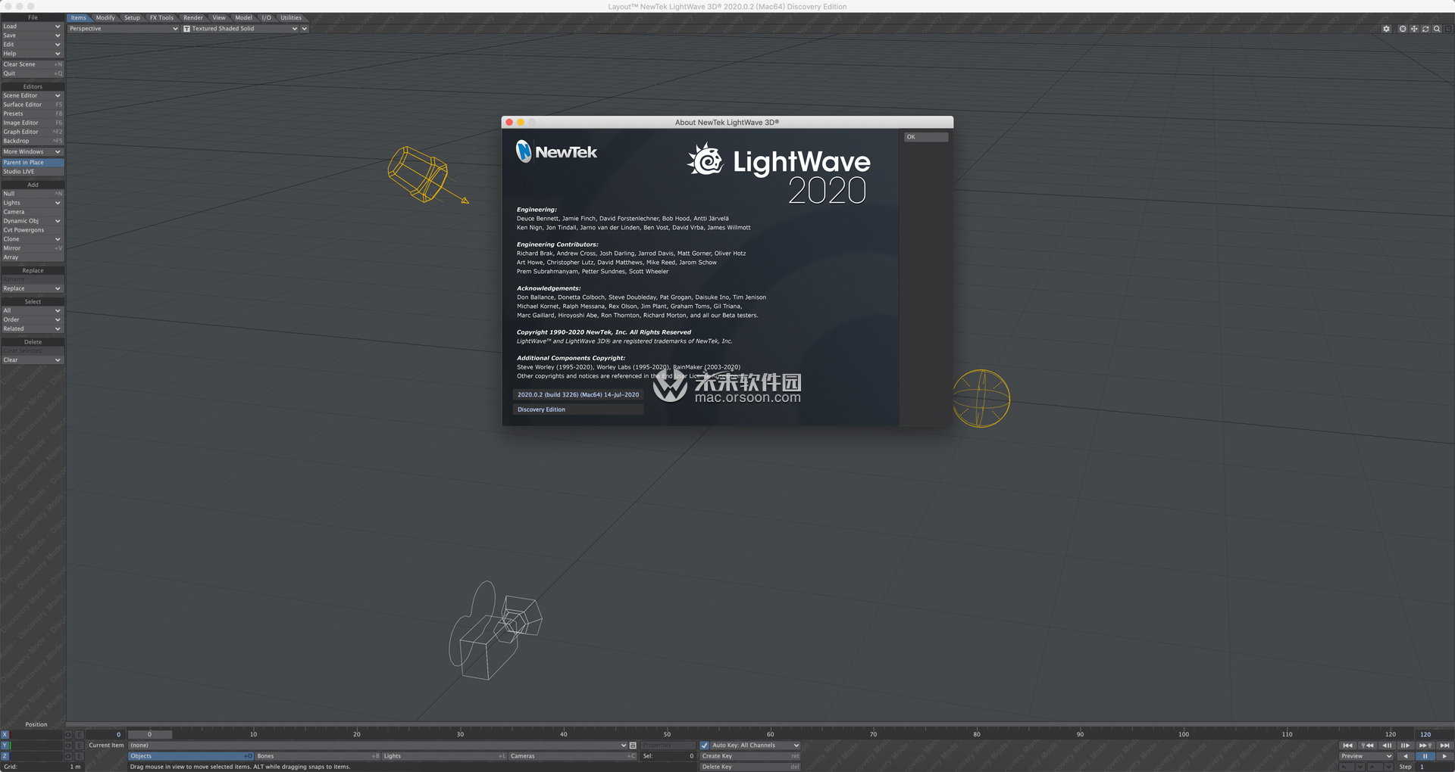Click the Create Key button
This screenshot has height=772, width=1455.
750,756
